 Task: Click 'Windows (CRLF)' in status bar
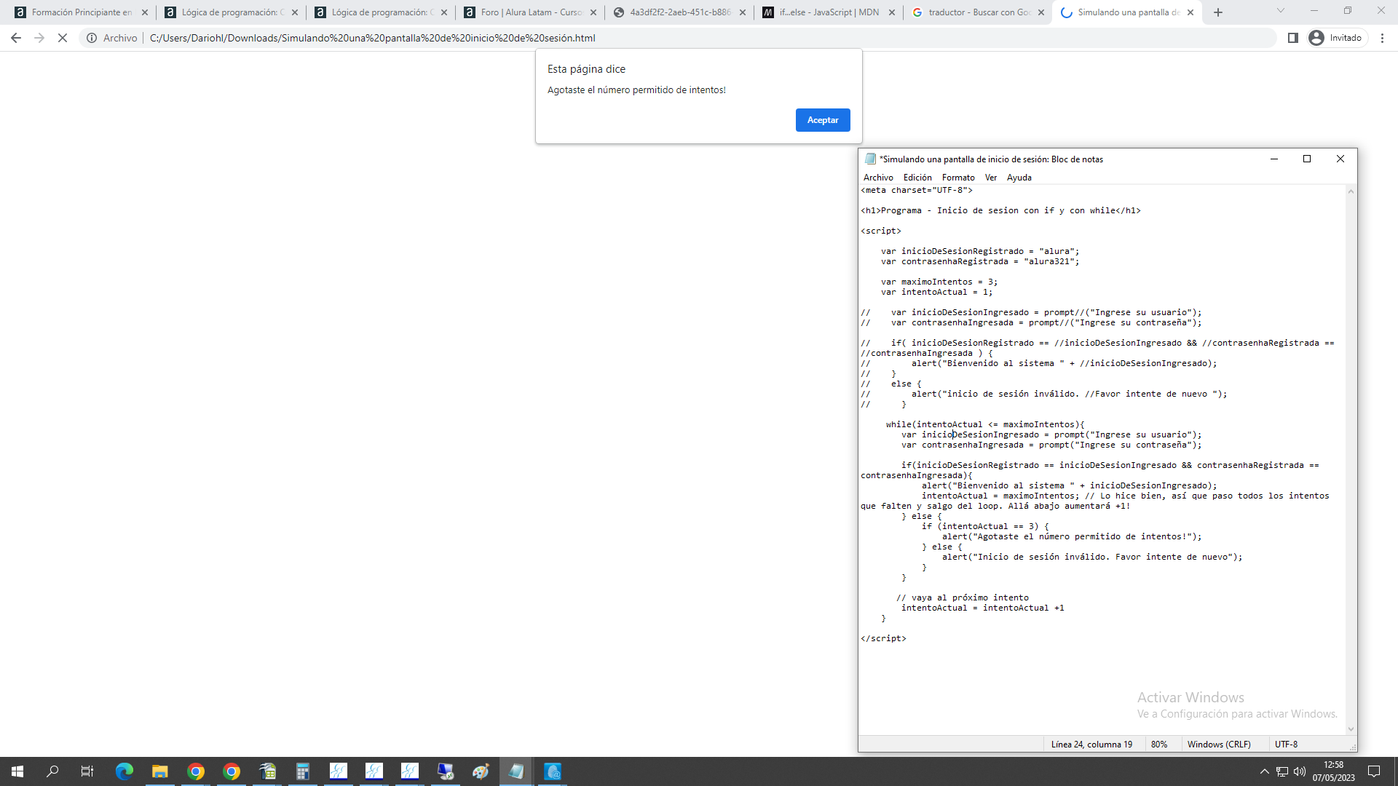click(x=1219, y=745)
